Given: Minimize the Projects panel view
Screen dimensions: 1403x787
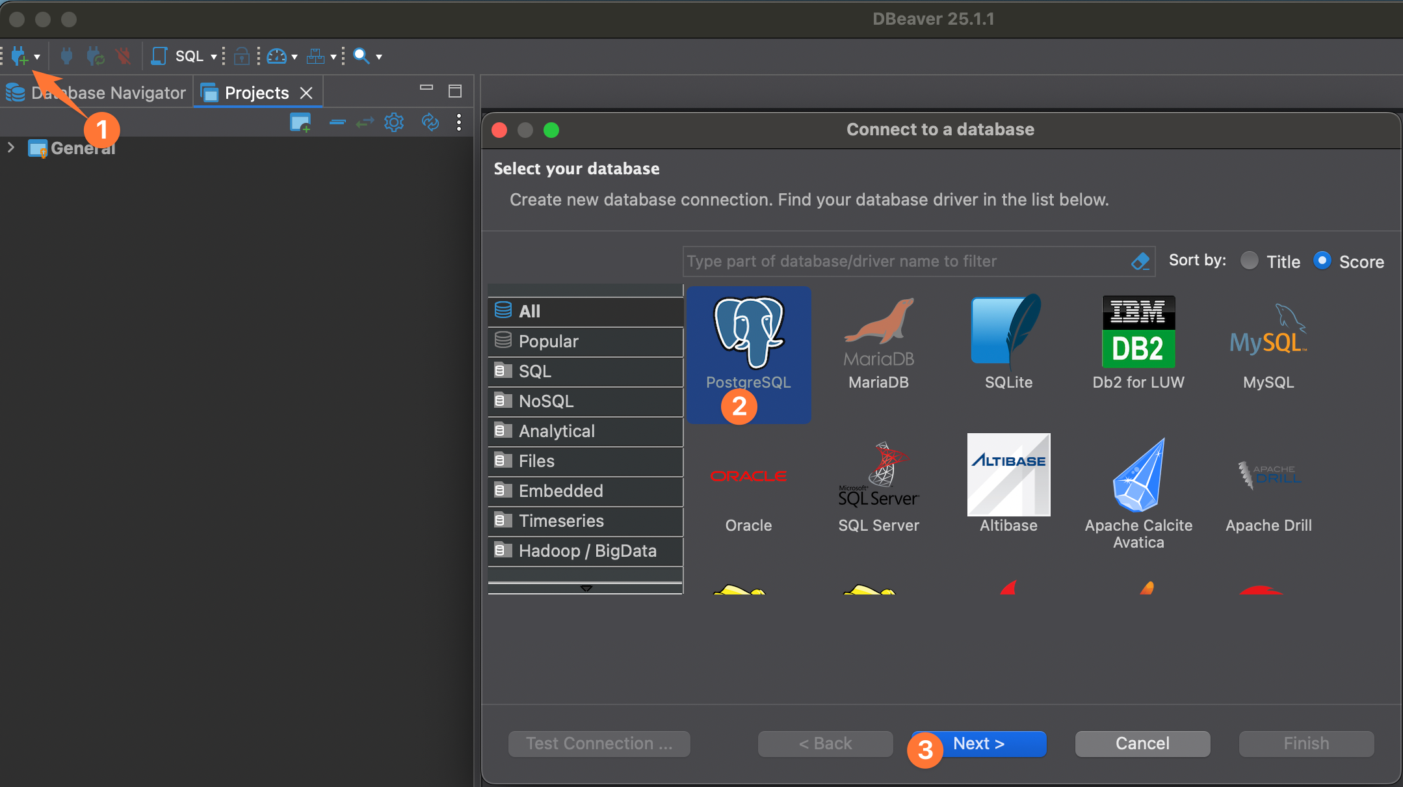Looking at the screenshot, I should tap(426, 88).
